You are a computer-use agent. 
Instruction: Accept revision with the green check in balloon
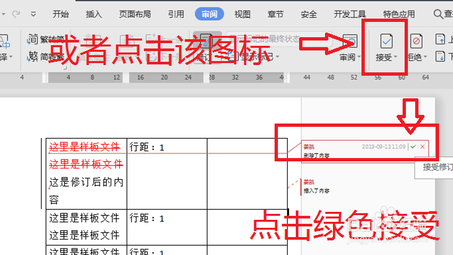(413, 147)
